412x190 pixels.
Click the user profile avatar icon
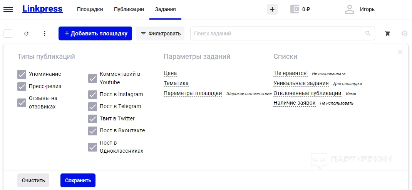(350, 10)
